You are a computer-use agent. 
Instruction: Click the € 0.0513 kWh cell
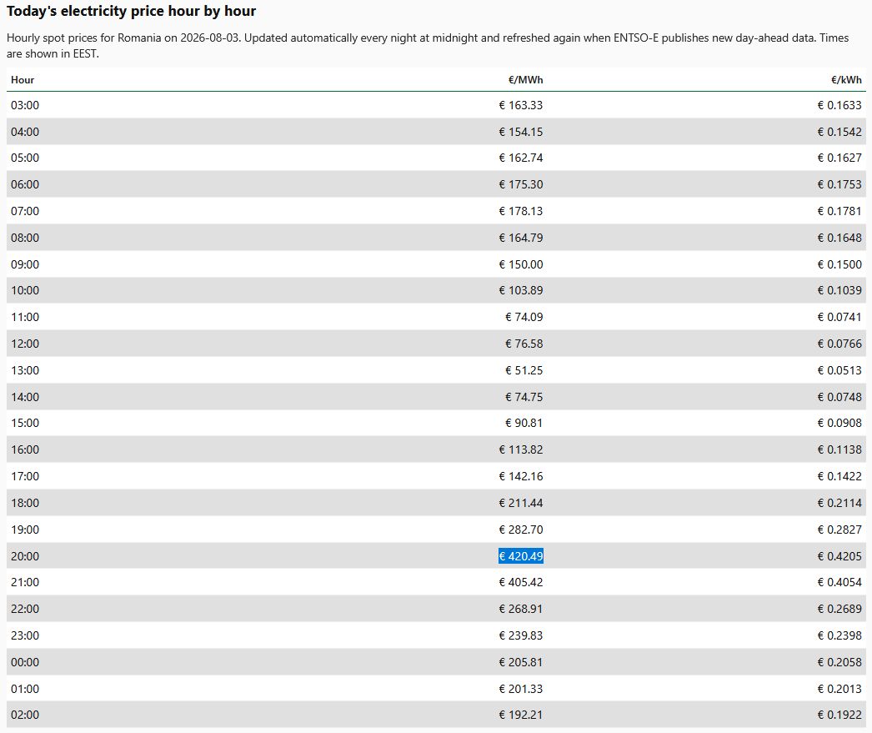click(839, 370)
